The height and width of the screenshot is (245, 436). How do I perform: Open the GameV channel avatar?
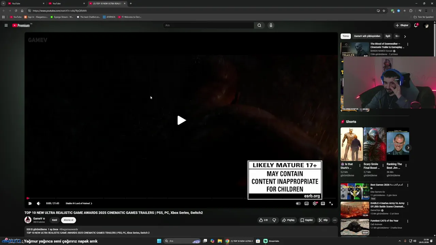pyautogui.click(x=28, y=220)
